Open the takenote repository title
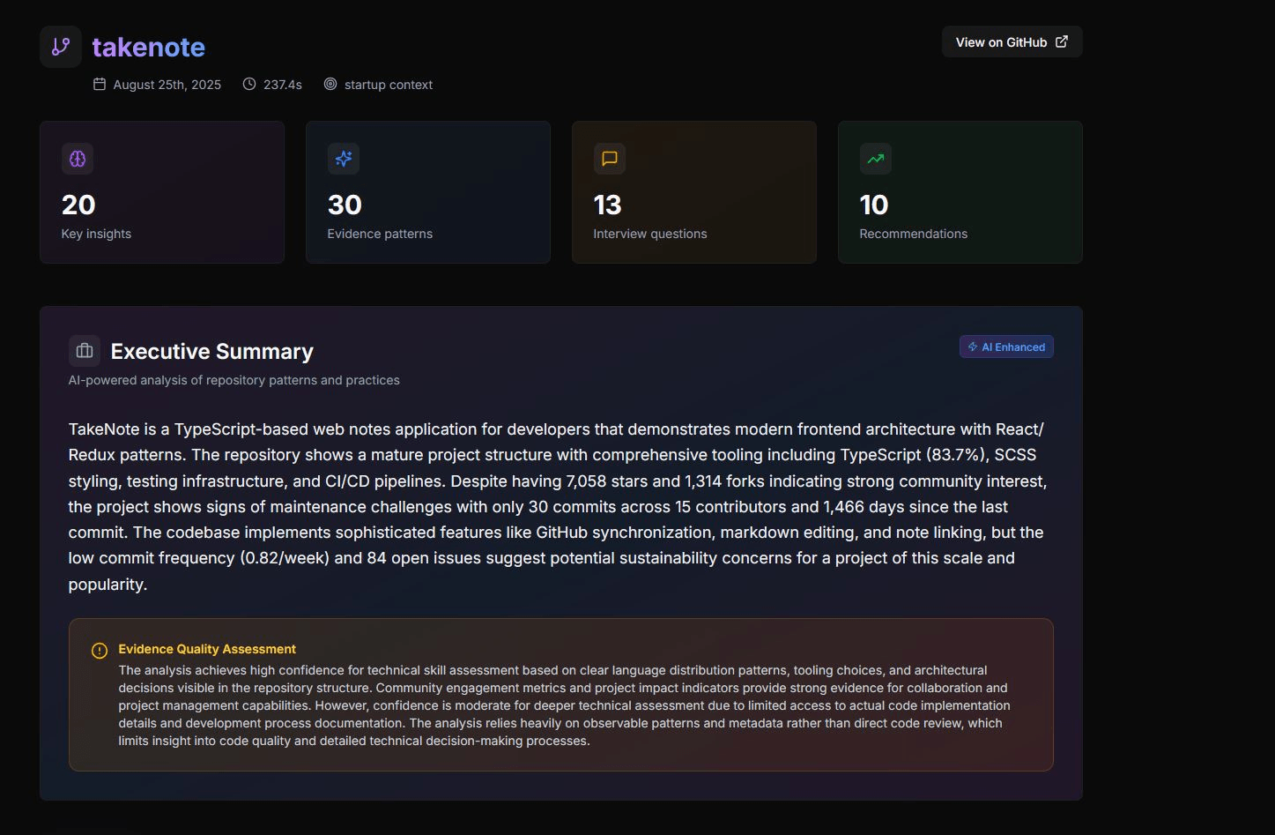This screenshot has width=1275, height=835. [149, 47]
